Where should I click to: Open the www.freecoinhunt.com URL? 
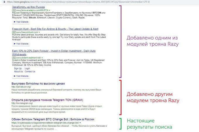click(x=27, y=32)
